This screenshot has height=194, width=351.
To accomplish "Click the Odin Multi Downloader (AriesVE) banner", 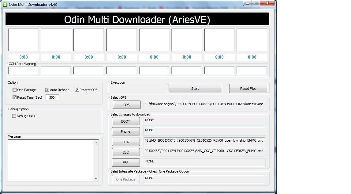I will coord(137,19).
